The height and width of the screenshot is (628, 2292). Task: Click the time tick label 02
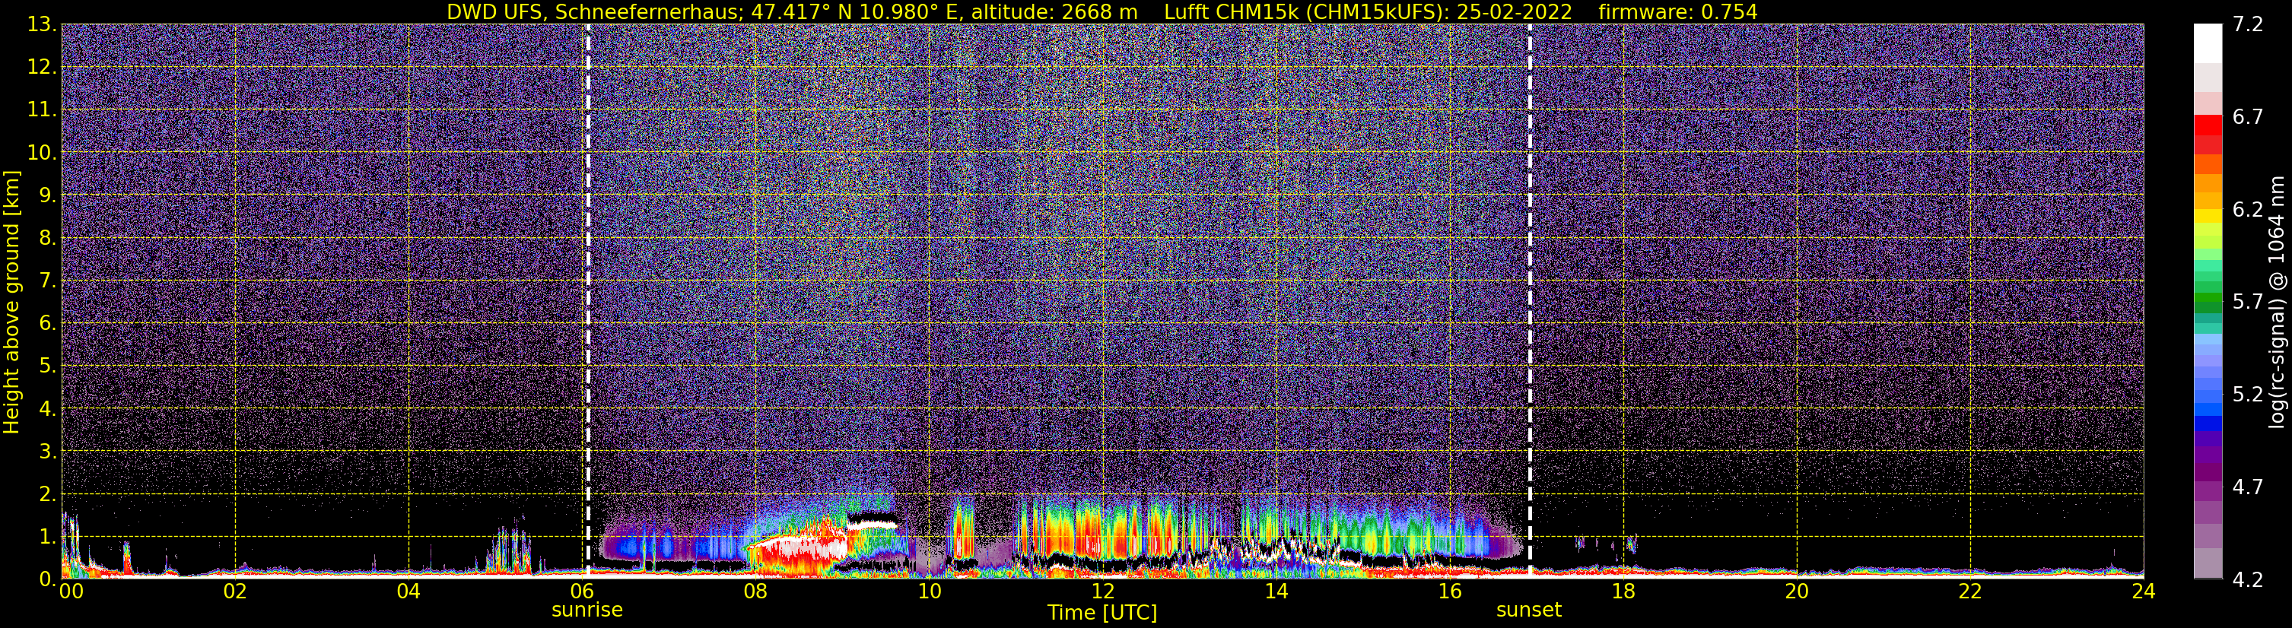[x=235, y=592]
